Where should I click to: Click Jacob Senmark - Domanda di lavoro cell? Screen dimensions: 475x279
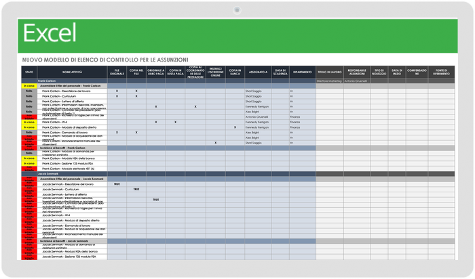pyautogui.click(x=72, y=226)
